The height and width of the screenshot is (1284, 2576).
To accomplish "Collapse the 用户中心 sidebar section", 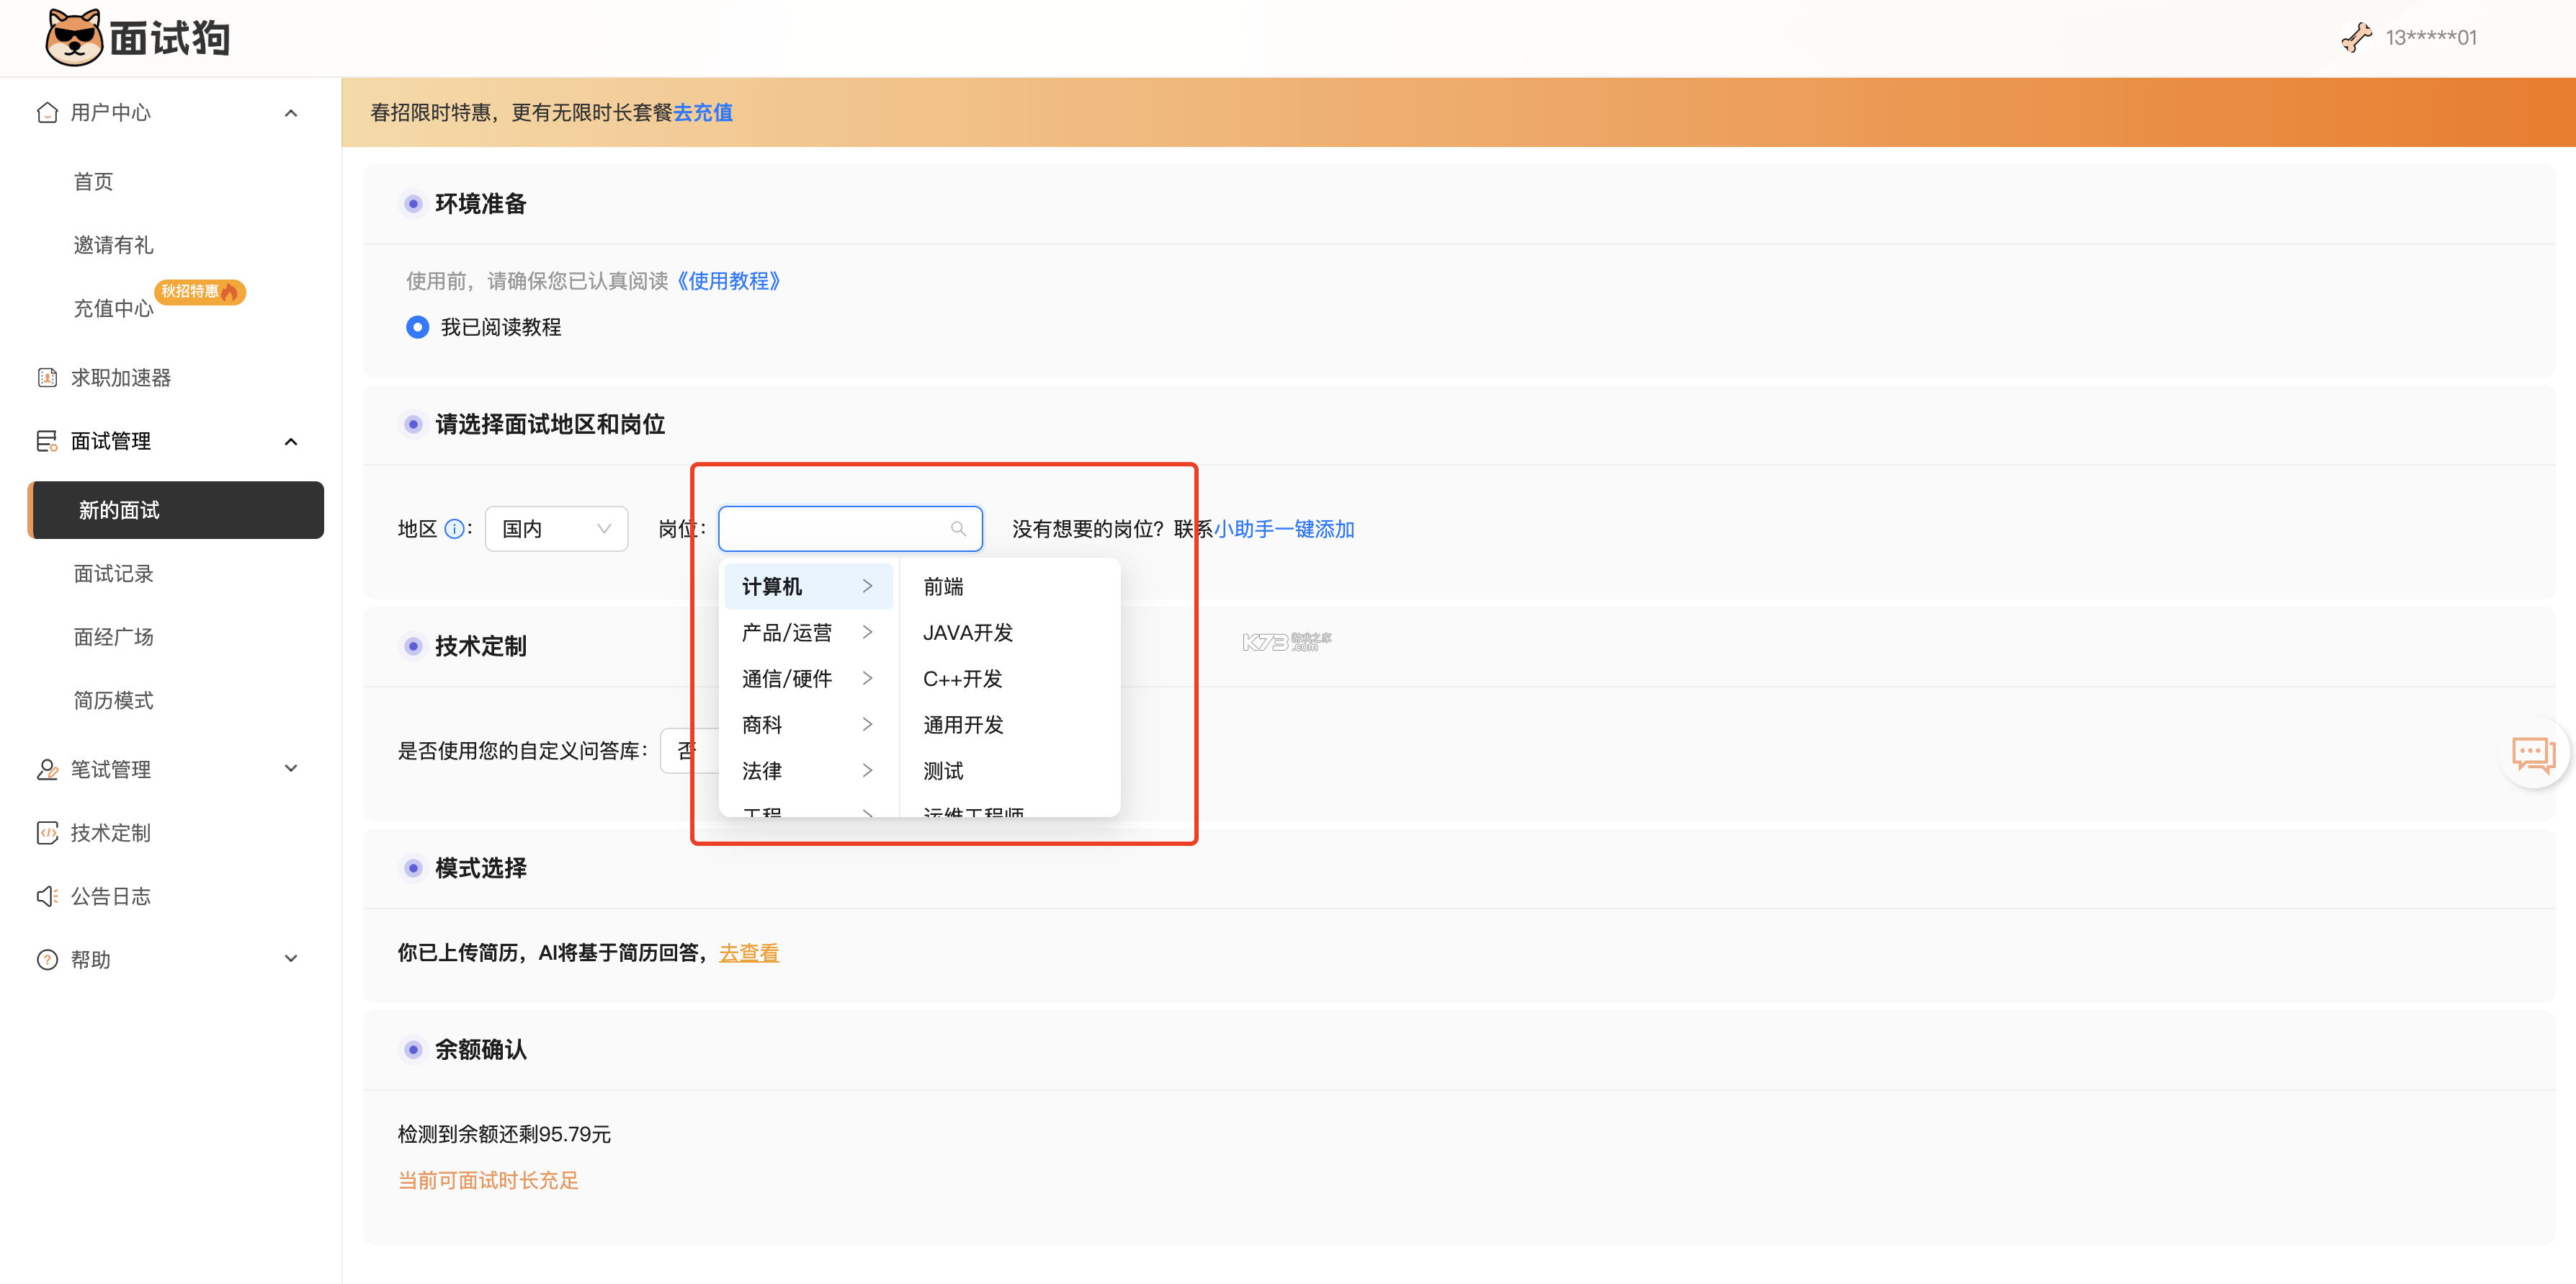I will pyautogui.click(x=291, y=112).
